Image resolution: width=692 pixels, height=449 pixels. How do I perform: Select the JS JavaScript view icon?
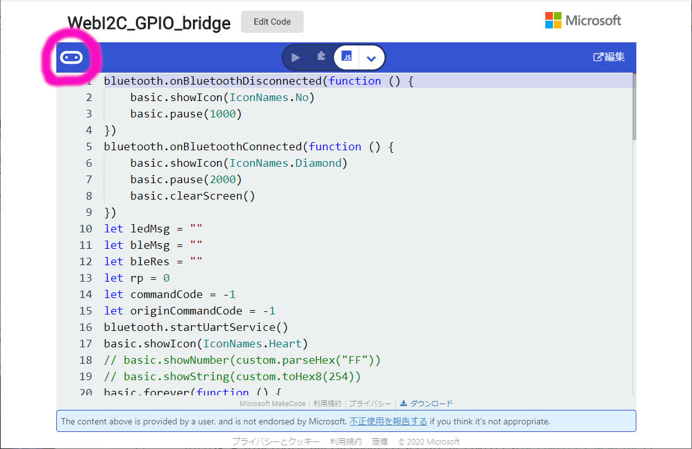(x=347, y=57)
